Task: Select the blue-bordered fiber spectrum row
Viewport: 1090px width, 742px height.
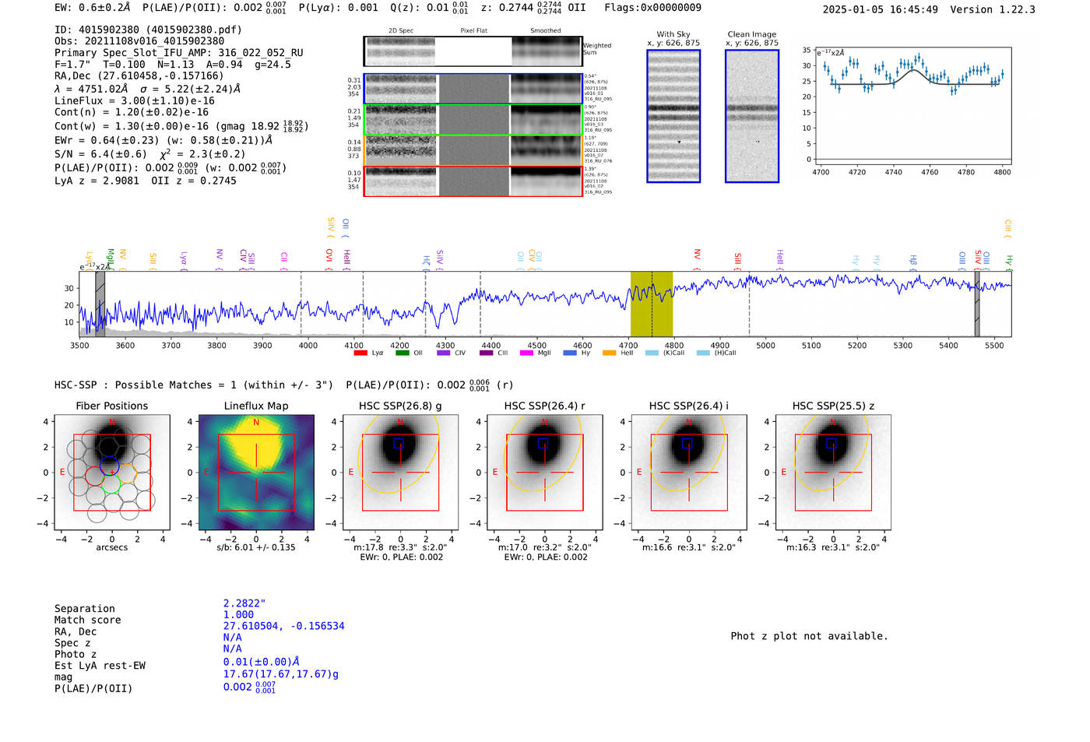Action: 473,89
